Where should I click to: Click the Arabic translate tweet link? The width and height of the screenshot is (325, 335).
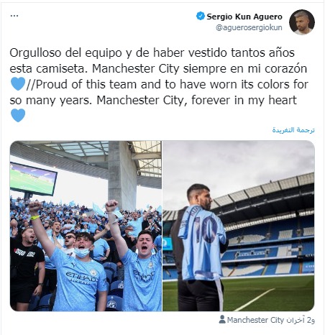(293, 130)
